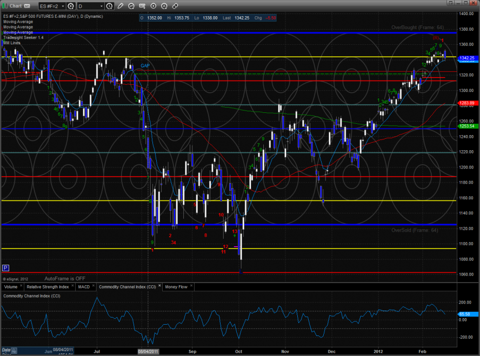Click the 1200.00 price axis label

[466, 167]
